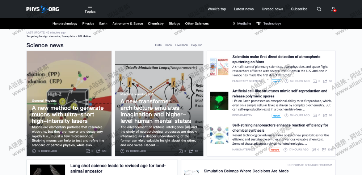Click General Physics category label
This screenshot has width=362, height=175.
[x=44, y=101]
